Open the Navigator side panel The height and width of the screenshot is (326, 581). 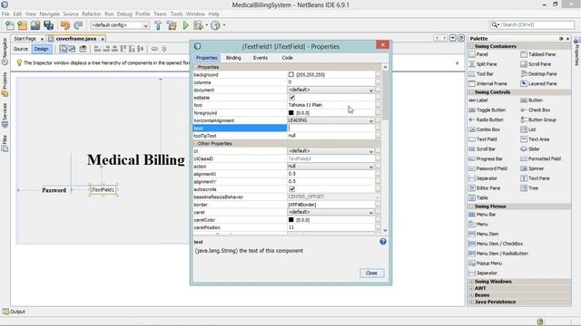[x=5, y=51]
